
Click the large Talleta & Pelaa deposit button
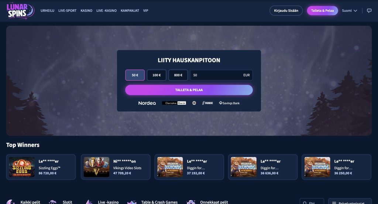(189, 90)
